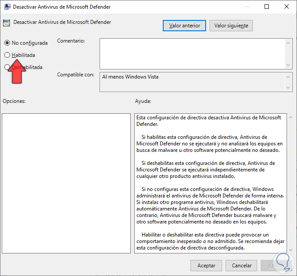297x276 pixels.
Task: Apply changes with the Aplicar button
Action: pyautogui.click(x=276, y=266)
